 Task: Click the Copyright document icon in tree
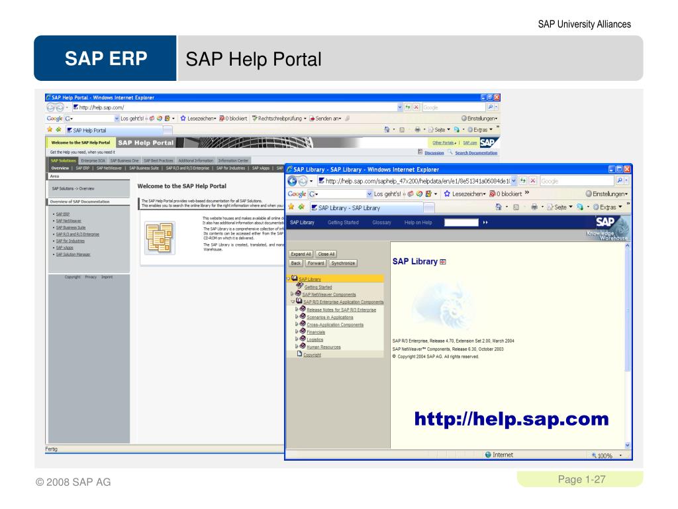(x=299, y=354)
